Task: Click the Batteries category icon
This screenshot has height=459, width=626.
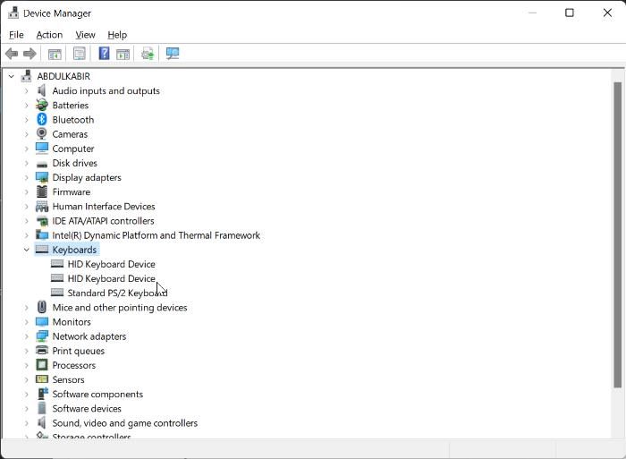Action: click(42, 105)
